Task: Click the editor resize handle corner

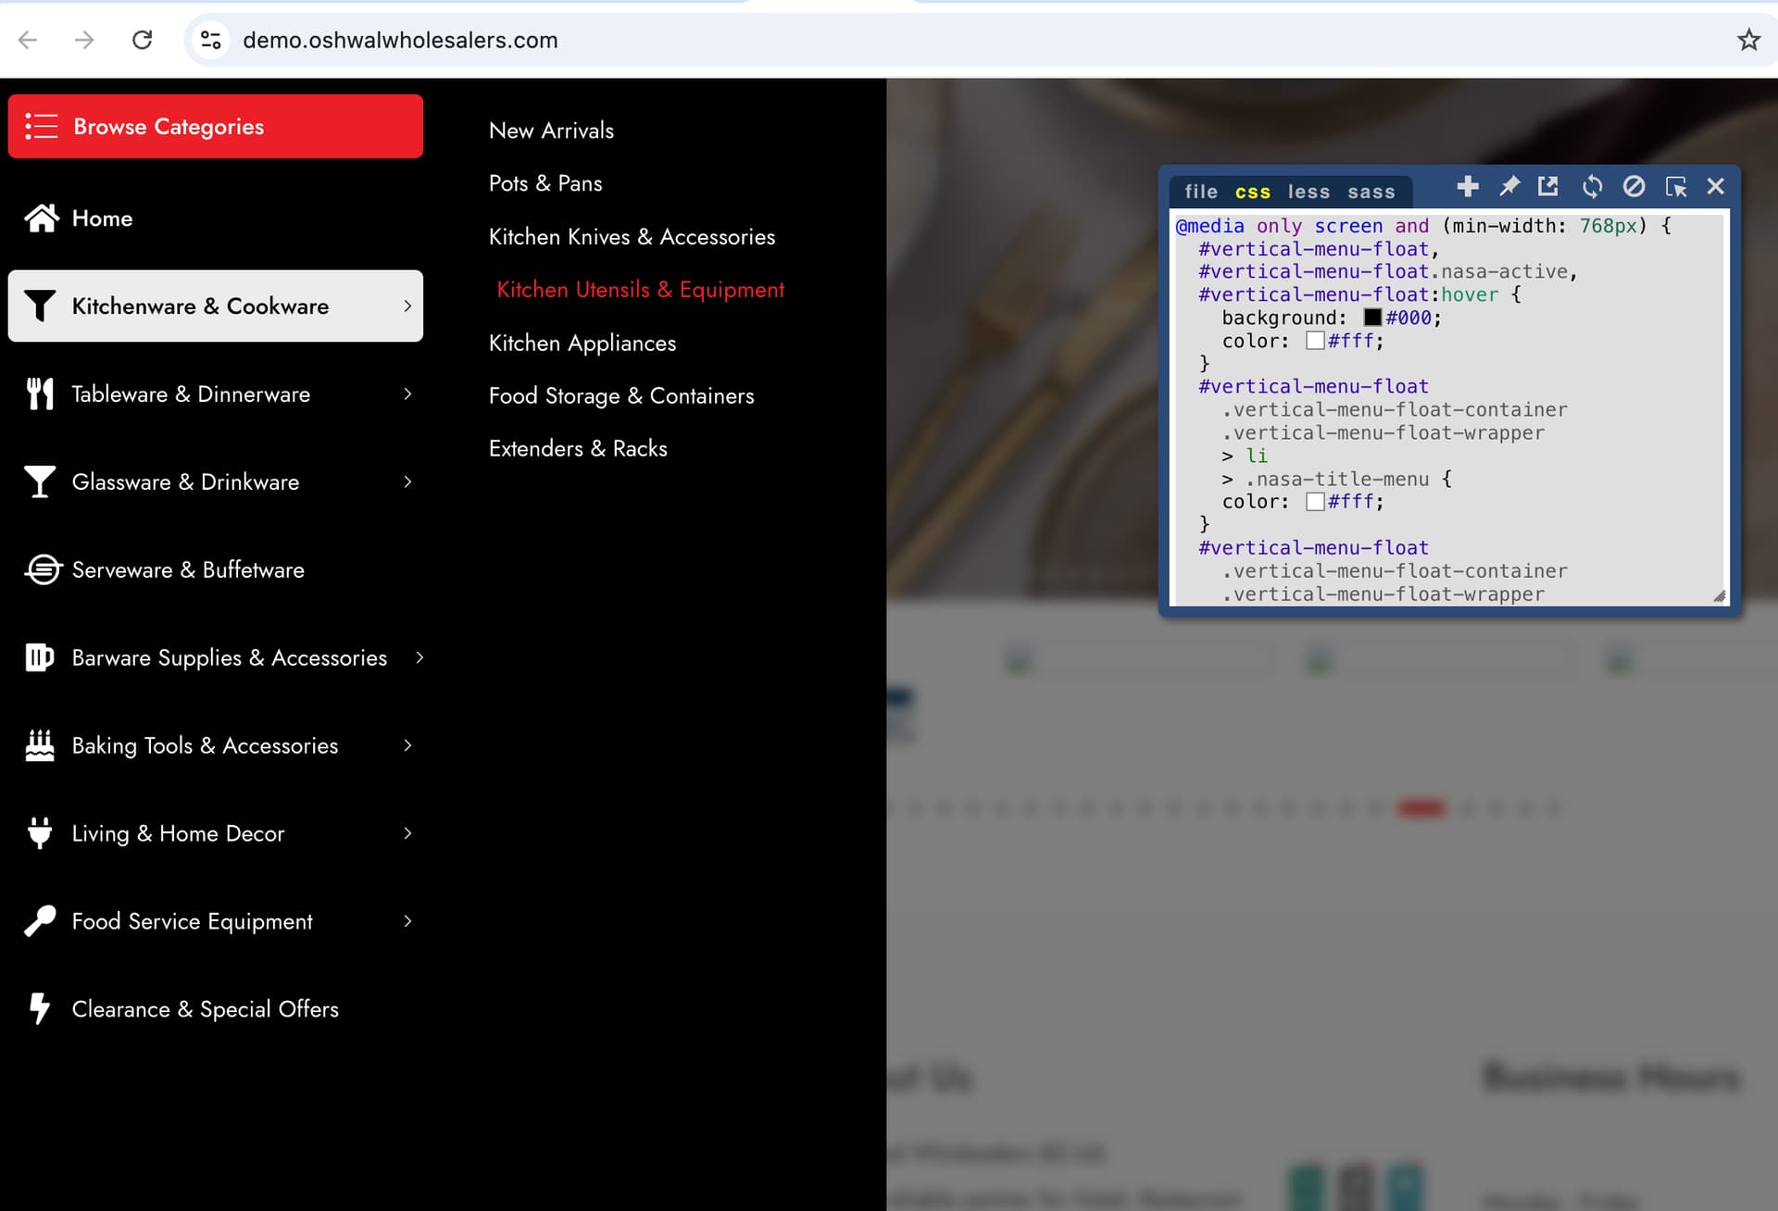Action: (x=1719, y=596)
